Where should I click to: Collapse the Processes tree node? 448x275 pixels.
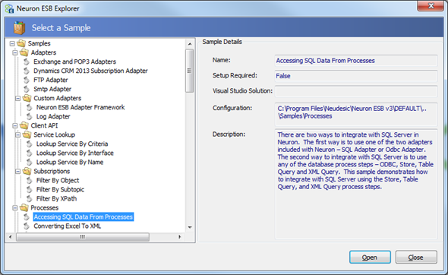pos(15,208)
